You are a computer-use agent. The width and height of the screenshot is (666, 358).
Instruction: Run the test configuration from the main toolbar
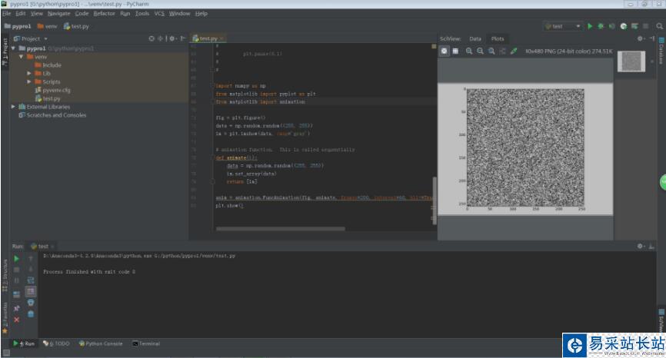pos(590,26)
